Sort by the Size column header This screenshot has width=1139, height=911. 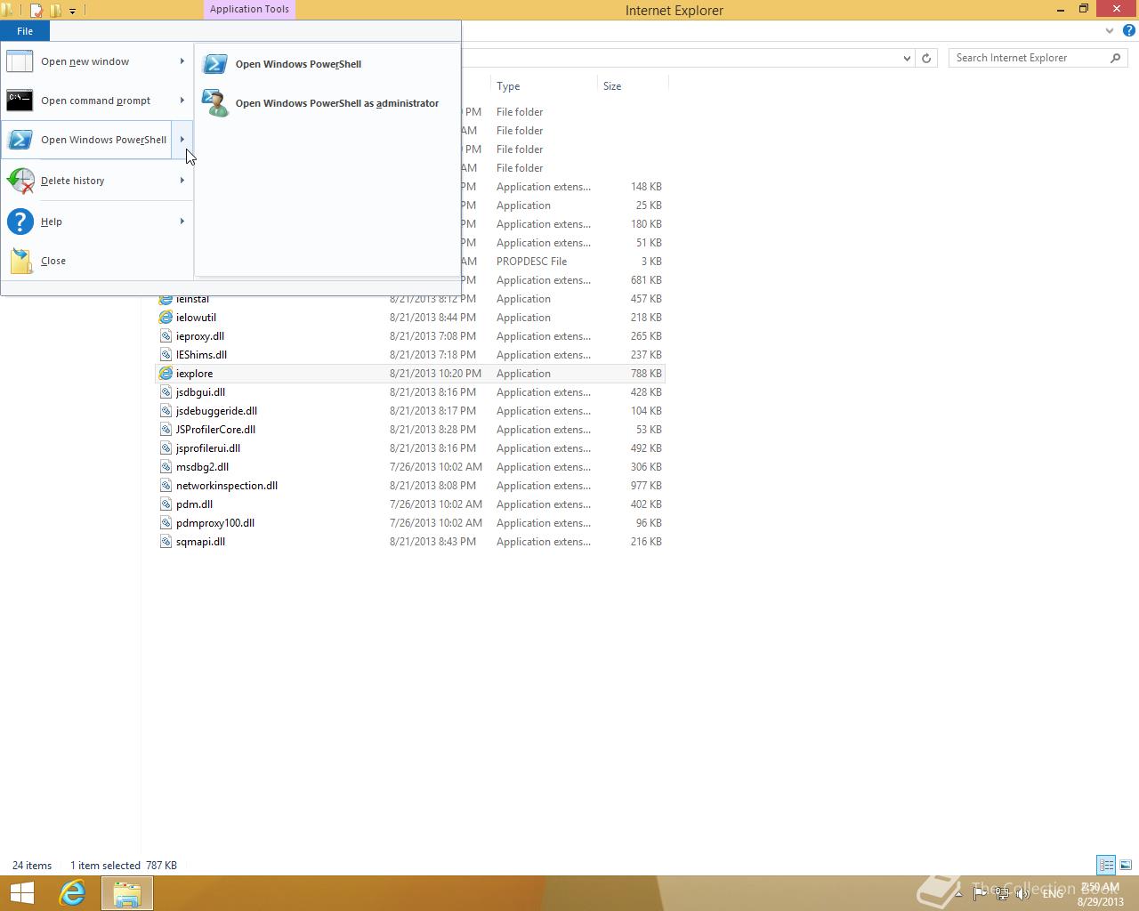pyautogui.click(x=632, y=86)
